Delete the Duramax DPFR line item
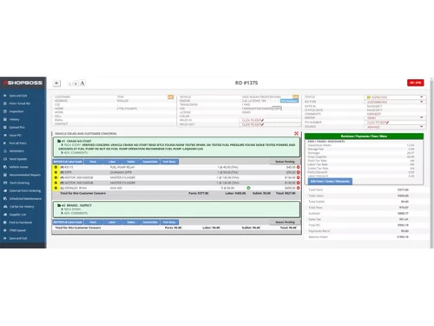 click(299, 172)
